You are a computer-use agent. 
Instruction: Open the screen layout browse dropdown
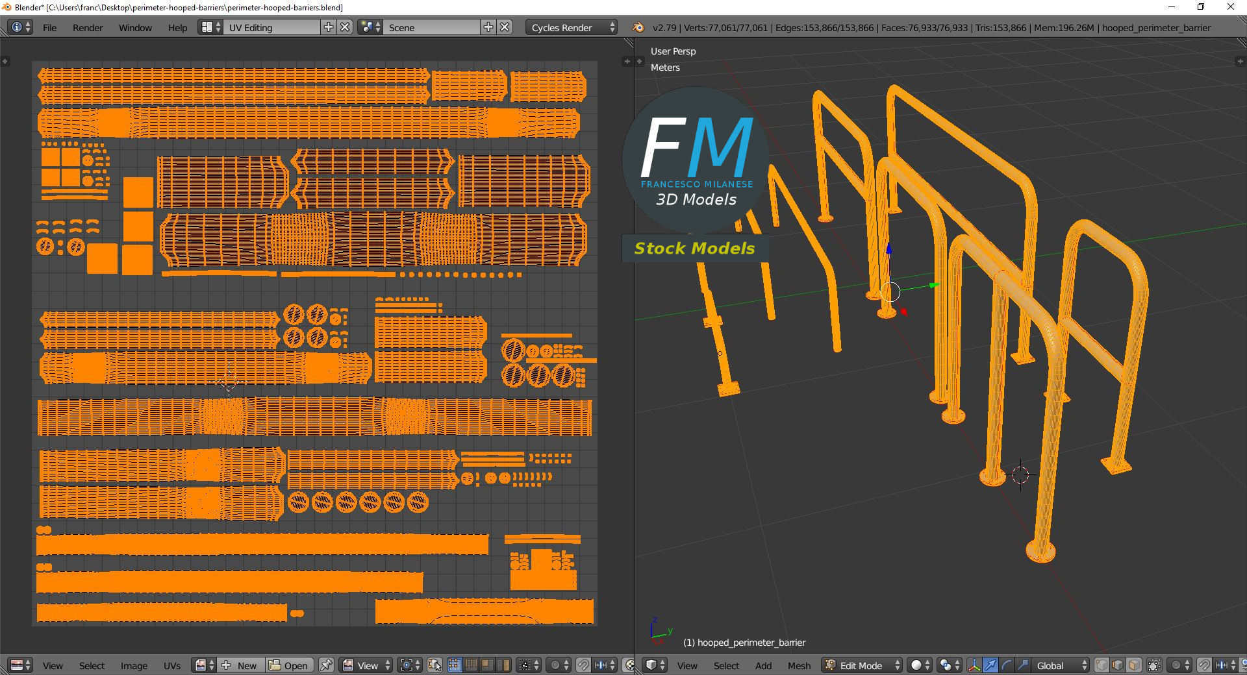(210, 27)
